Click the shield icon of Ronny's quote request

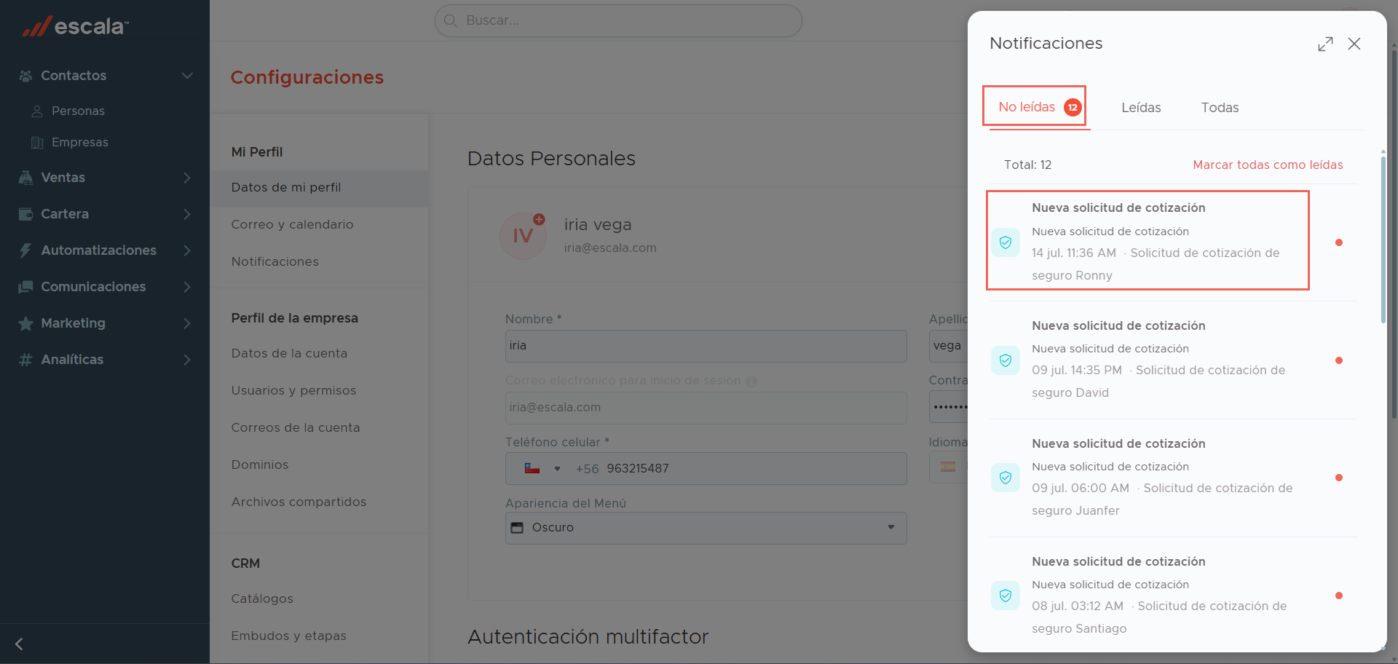[1006, 242]
